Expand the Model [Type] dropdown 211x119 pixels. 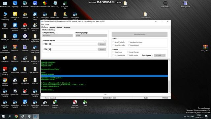[x=91, y=36]
